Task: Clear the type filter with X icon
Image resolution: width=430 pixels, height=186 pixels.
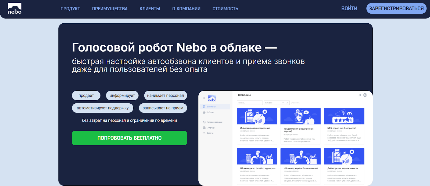Action: click(287, 103)
